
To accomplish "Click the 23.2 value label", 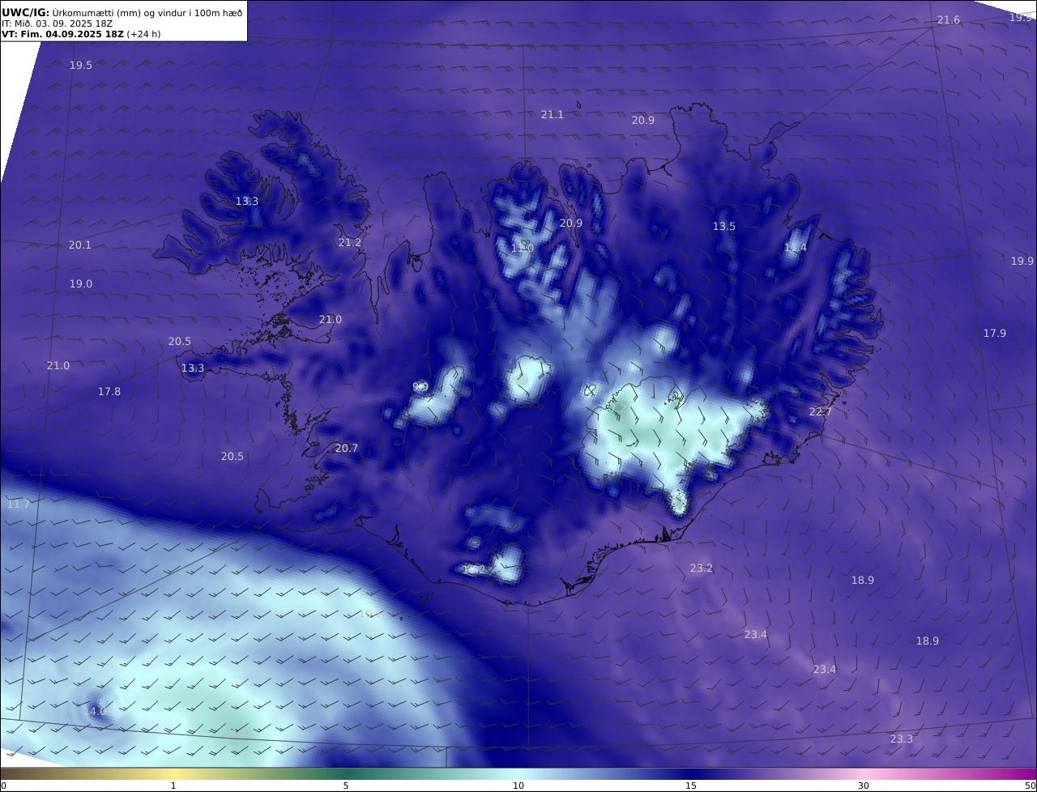I will (702, 568).
